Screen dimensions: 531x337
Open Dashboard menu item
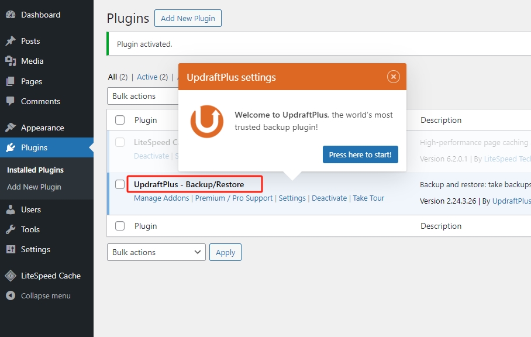tap(40, 15)
